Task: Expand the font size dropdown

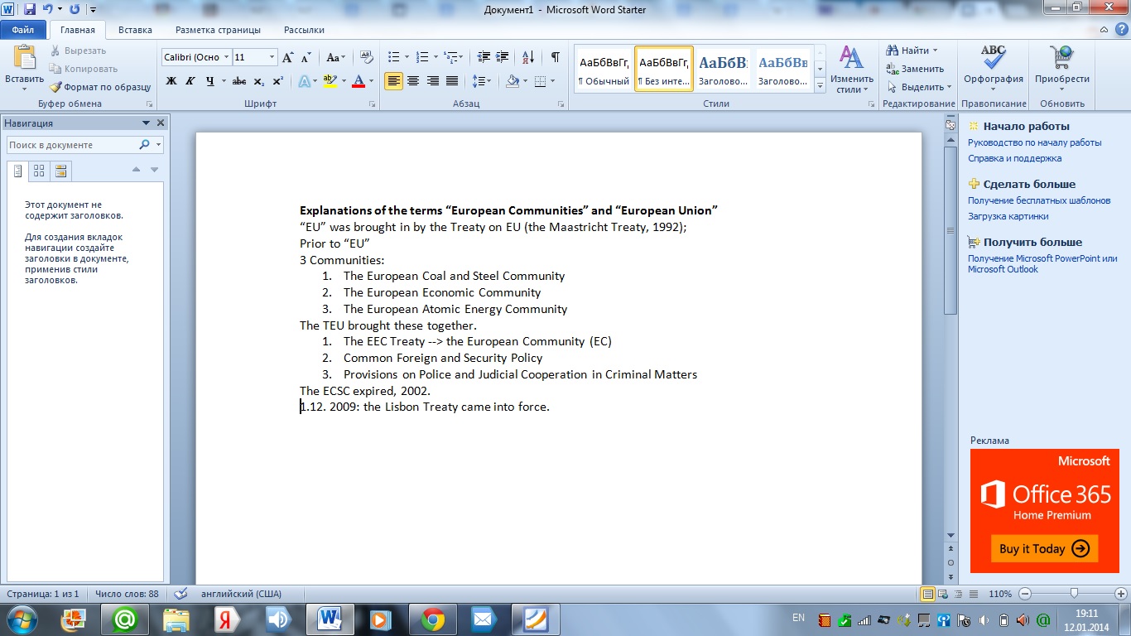Action: (x=272, y=57)
